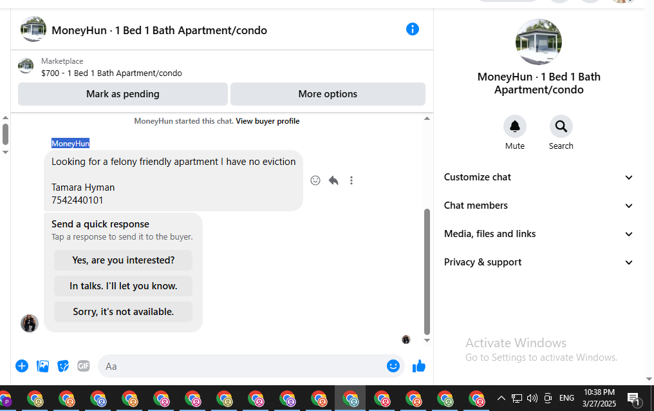Open taskbar clock showing 10:38 PM
Image resolution: width=654 pixels, height=411 pixels.
(x=599, y=398)
